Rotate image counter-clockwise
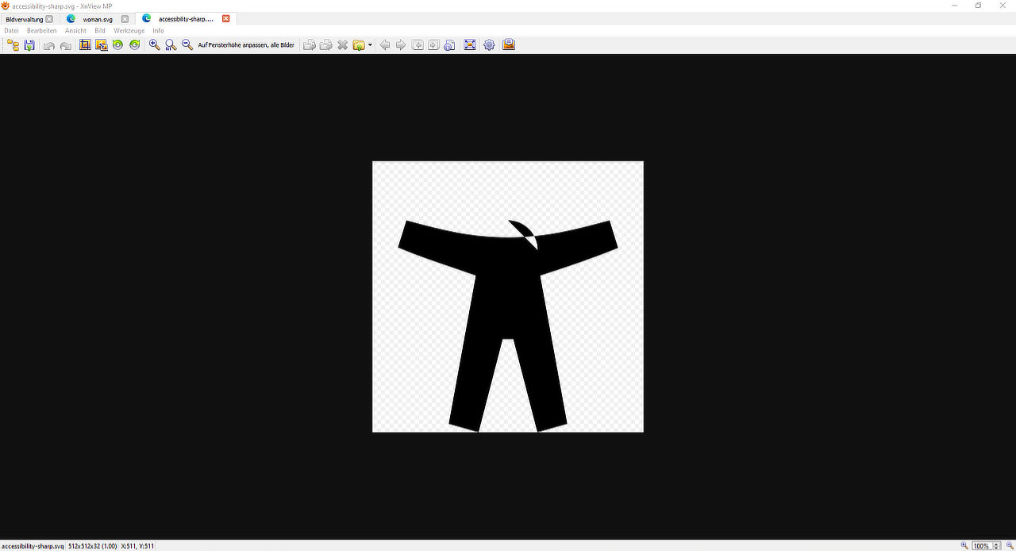1016x551 pixels. [117, 45]
